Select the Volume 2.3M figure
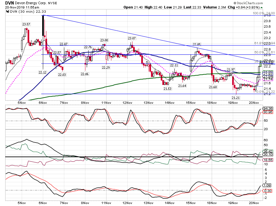 (x=214, y=7)
